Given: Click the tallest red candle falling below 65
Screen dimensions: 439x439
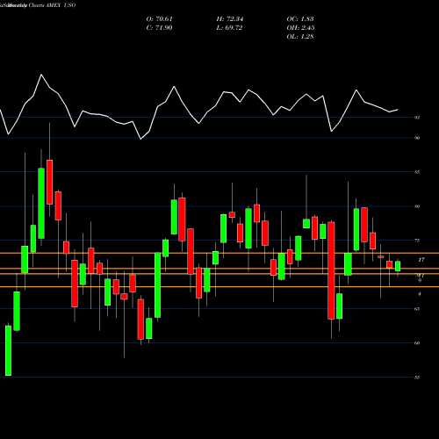Looking at the screenshot, I should click(x=331, y=270).
